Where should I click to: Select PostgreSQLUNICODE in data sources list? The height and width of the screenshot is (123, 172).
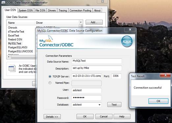point(20,51)
